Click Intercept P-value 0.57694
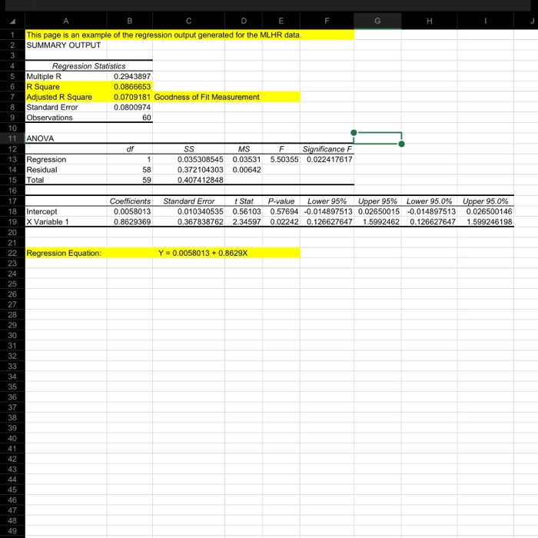Image resolution: width=538 pixels, height=538 pixels. click(x=284, y=211)
